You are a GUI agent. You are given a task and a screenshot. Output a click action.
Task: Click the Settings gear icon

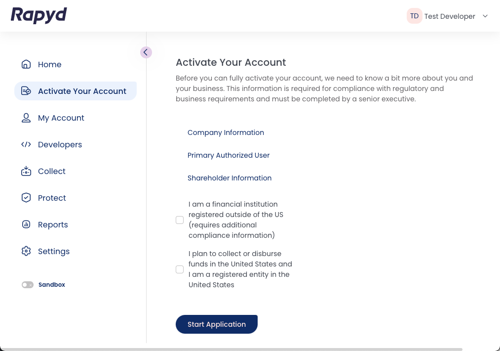point(26,251)
